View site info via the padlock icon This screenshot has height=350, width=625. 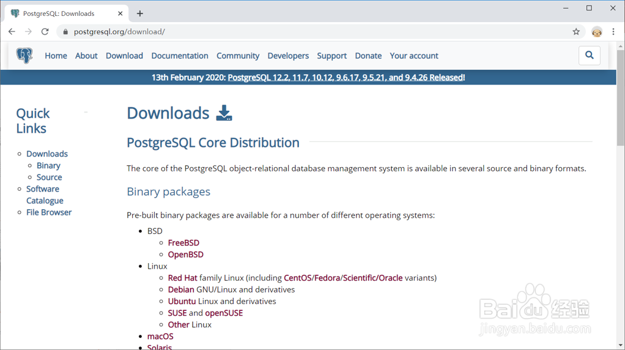coord(65,32)
